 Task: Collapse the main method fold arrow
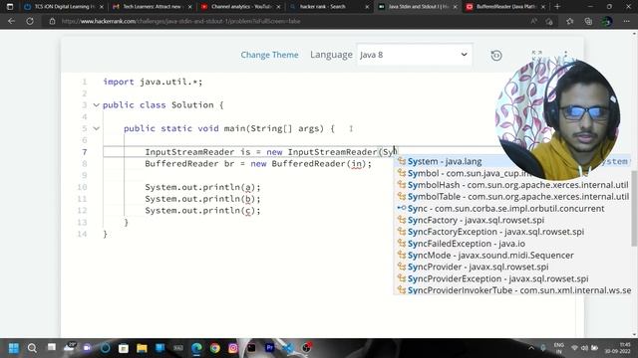tap(96, 128)
